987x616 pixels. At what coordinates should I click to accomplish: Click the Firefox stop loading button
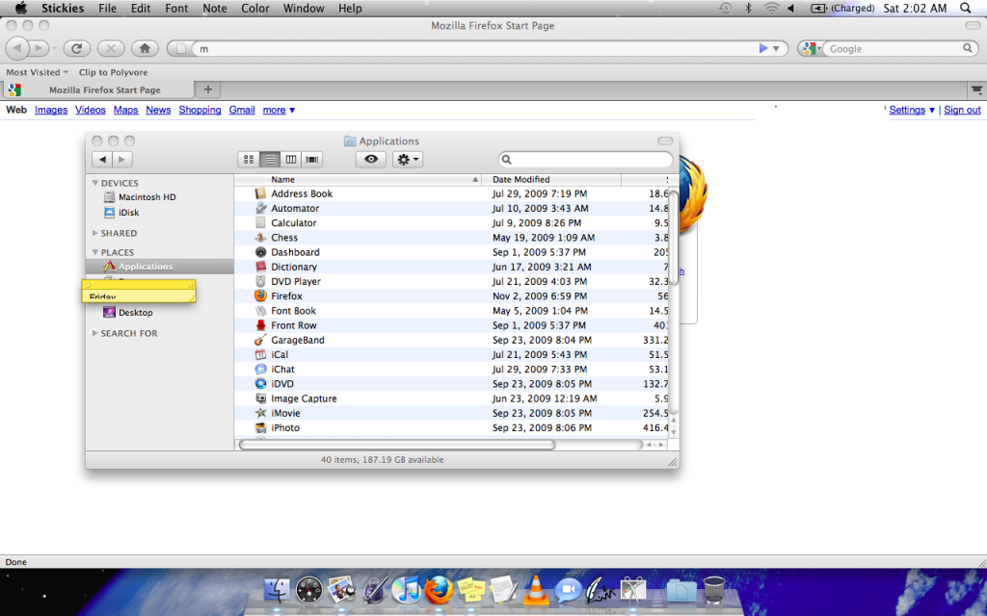tap(111, 48)
